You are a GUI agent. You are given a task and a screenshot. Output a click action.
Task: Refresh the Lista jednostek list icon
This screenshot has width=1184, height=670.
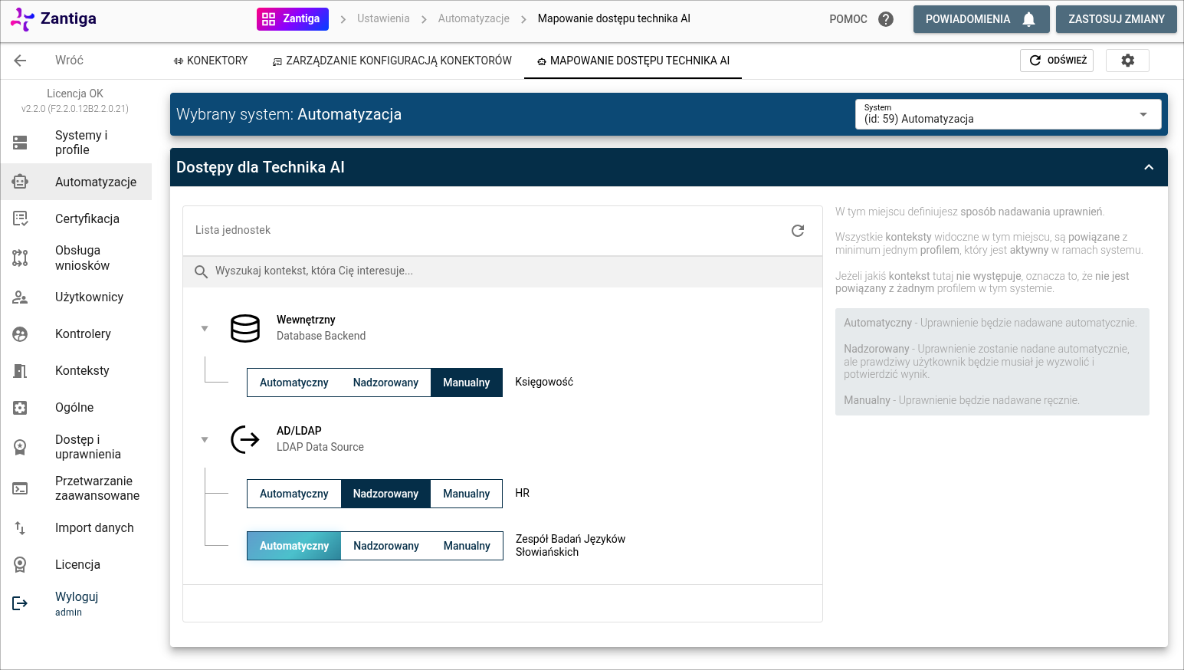pos(798,231)
